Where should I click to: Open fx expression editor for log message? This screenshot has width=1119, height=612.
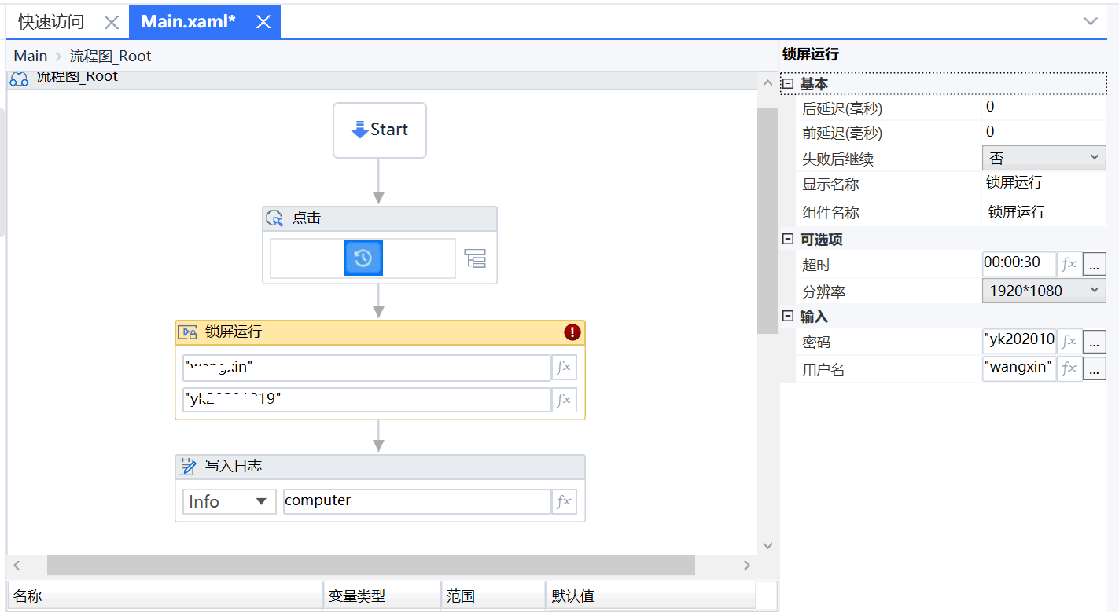pos(564,501)
